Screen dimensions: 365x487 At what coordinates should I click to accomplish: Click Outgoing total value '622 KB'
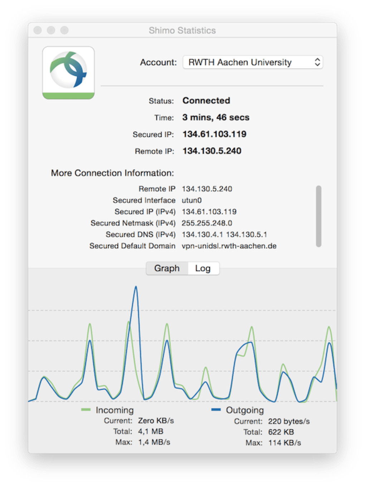(281, 432)
